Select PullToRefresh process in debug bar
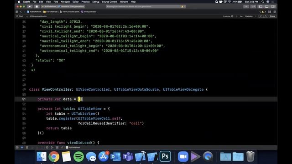Image resolution: width=292 pixels, height=164 pixels. [x=73, y=148]
